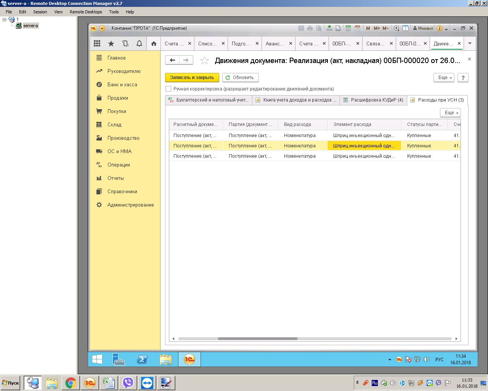The image size is (488, 391).
Task: Open Favorites via the star toolbar icon
Action: (x=111, y=44)
